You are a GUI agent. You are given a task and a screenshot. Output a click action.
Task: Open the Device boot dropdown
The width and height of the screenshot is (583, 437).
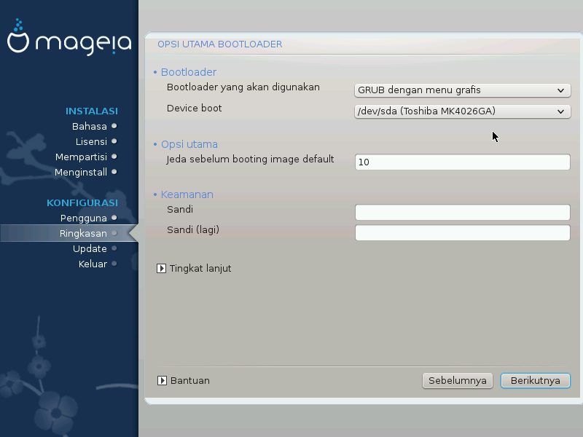pos(462,111)
